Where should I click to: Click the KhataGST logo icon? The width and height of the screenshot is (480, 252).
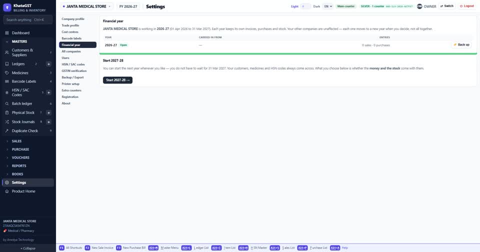pos(7,7)
